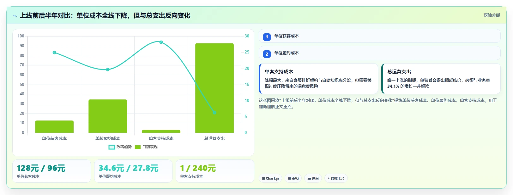Click right axis value 15
513x195 pixels.
coord(247,84)
